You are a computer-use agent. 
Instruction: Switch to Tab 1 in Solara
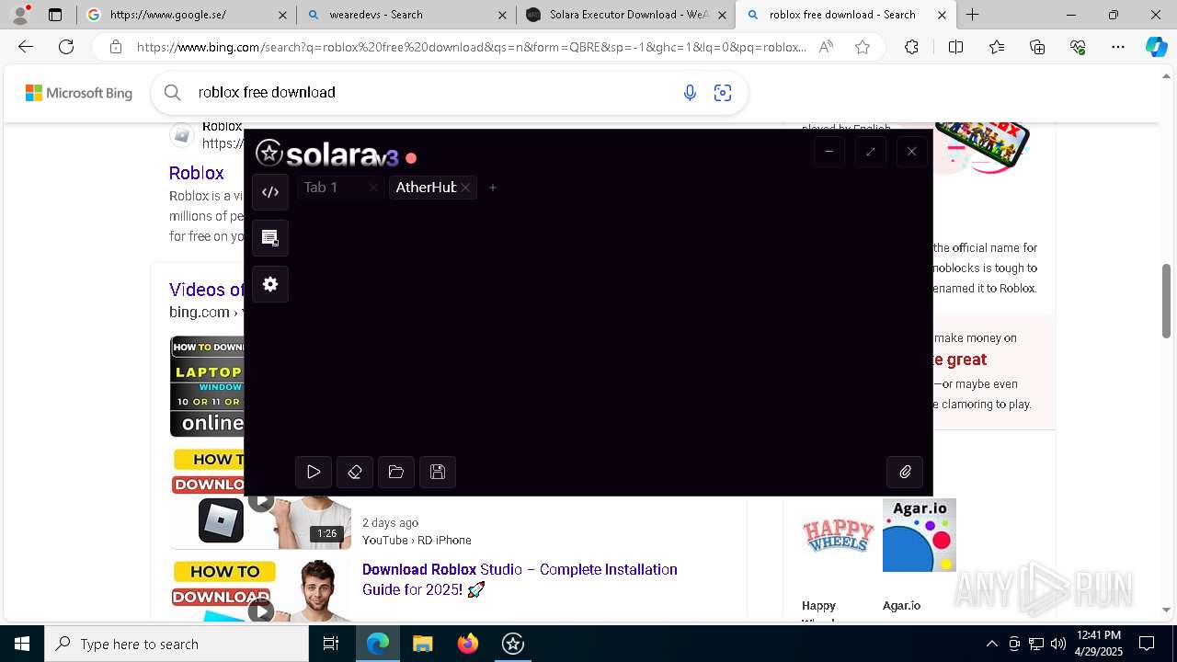(x=321, y=188)
